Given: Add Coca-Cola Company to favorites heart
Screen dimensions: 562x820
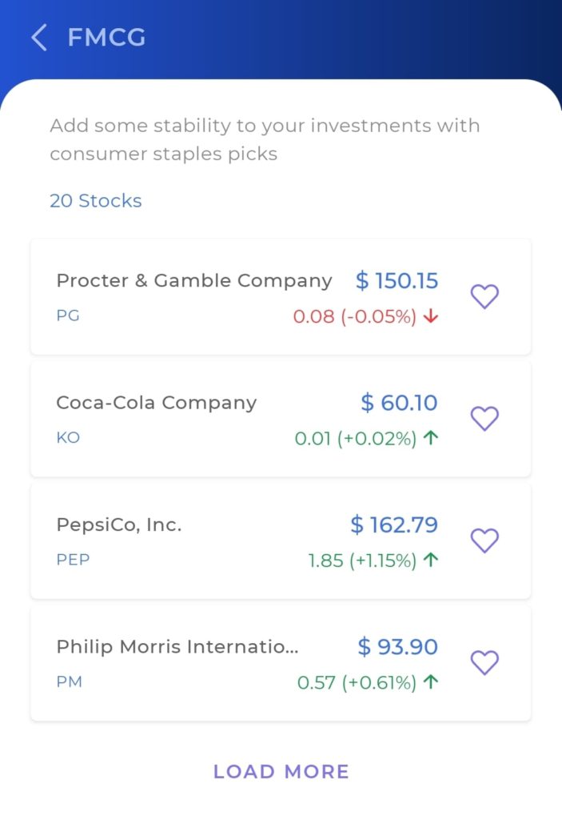Looking at the screenshot, I should [484, 418].
